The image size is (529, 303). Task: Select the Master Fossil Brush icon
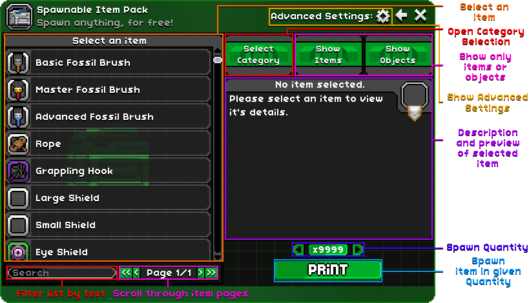(18, 90)
